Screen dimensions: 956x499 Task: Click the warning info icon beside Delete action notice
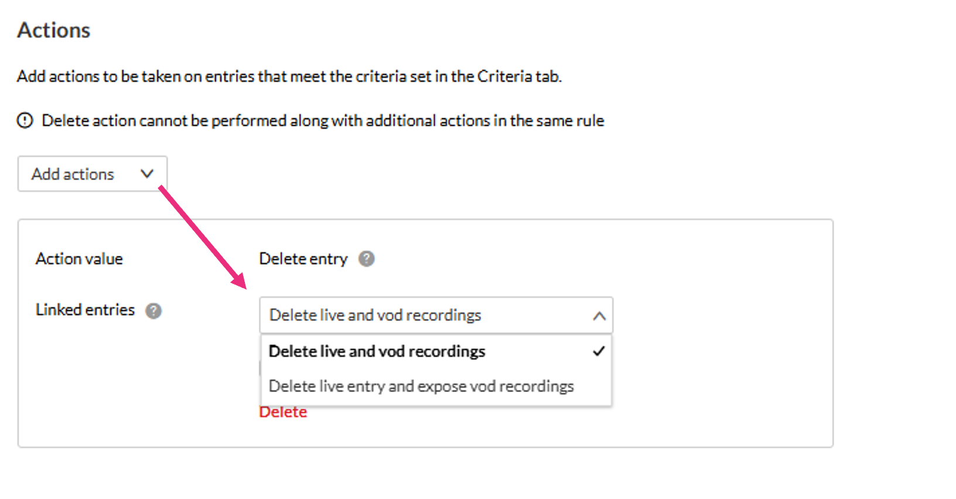click(25, 121)
